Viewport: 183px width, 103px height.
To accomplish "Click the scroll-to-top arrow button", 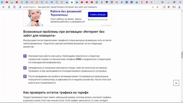I will pos(176,83).
